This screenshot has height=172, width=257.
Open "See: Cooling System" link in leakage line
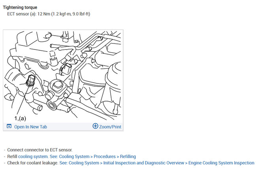pyautogui.click(x=79, y=163)
